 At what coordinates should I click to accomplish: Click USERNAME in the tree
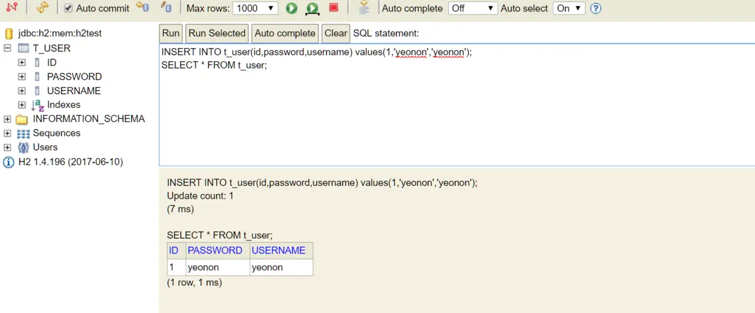(74, 91)
